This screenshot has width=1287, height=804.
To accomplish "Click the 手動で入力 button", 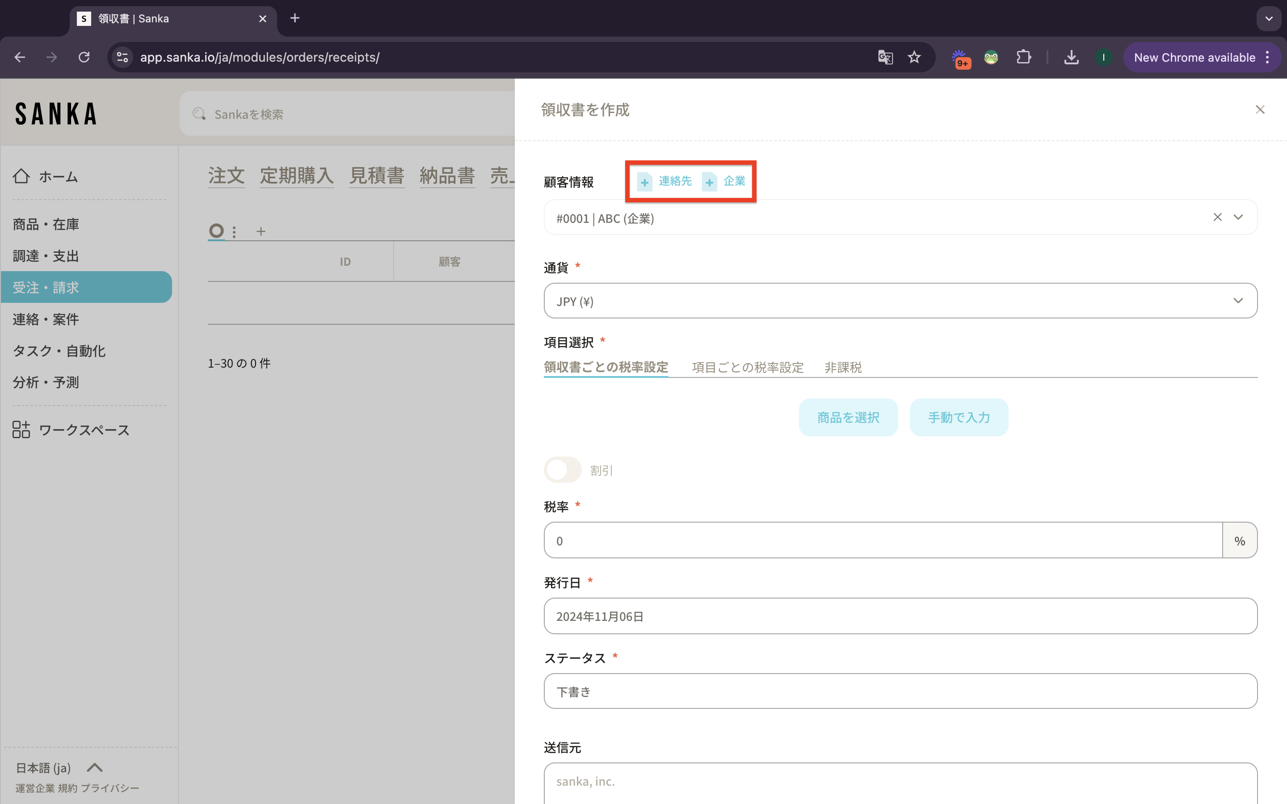I will pyautogui.click(x=959, y=418).
